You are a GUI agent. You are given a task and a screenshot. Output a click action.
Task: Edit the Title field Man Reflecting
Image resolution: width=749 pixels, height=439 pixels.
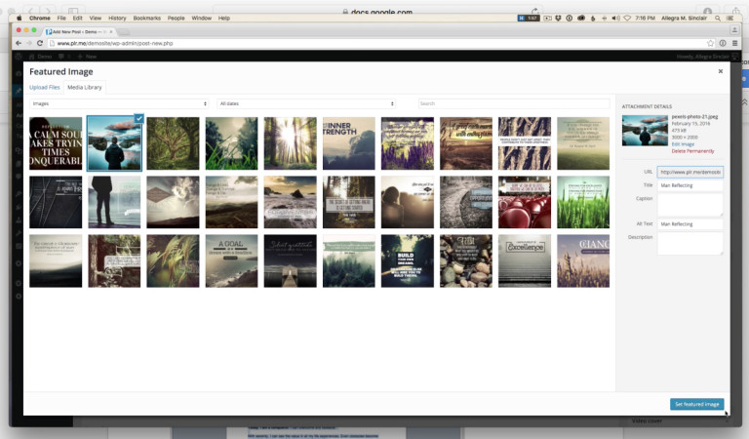click(690, 185)
